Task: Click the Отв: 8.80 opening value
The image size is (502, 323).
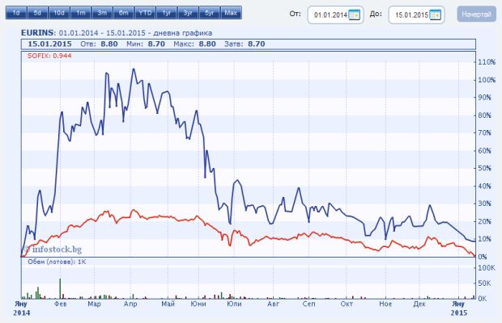Action: coord(99,44)
